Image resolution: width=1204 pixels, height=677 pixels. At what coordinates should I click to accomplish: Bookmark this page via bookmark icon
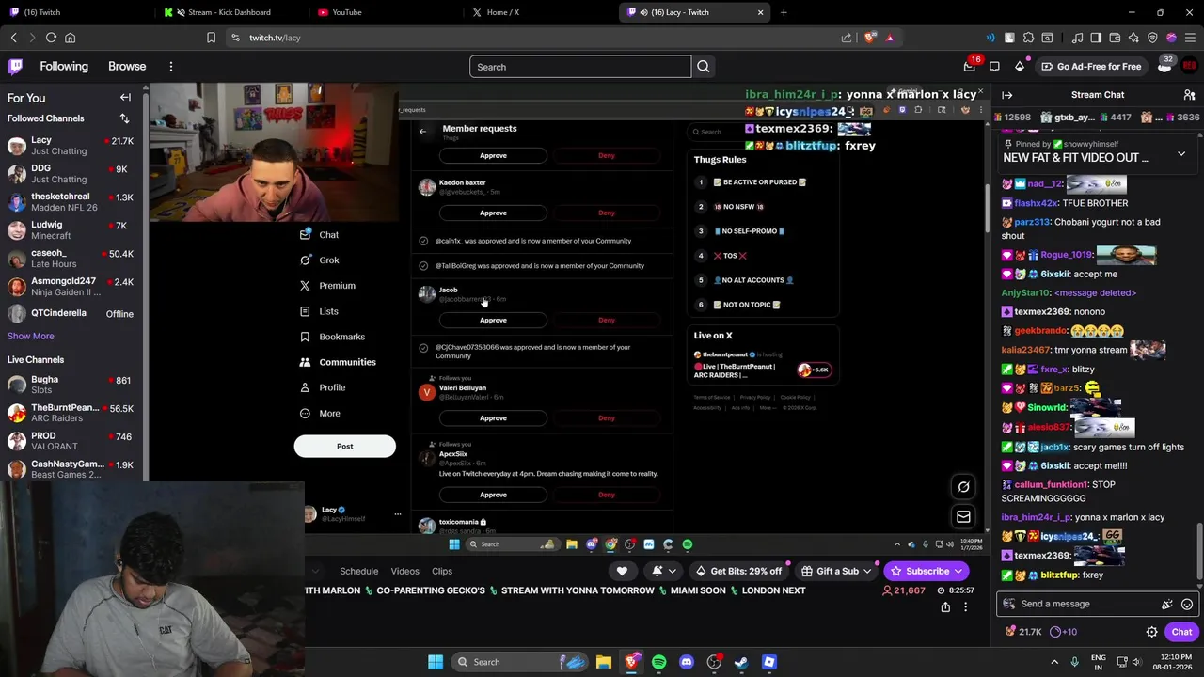pyautogui.click(x=211, y=38)
